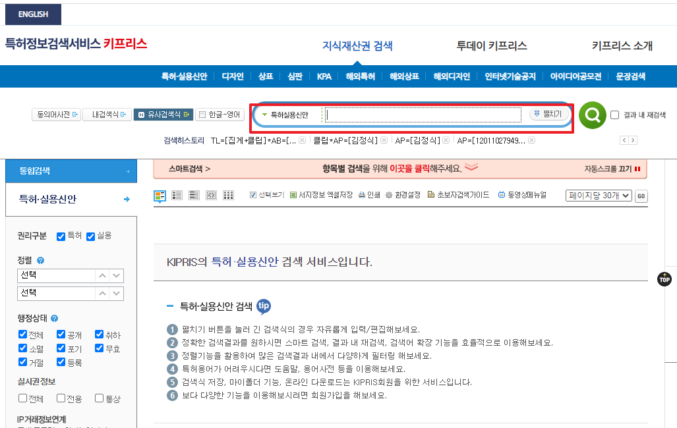Toggle the 한글-영어 checkbox button

tap(220, 115)
